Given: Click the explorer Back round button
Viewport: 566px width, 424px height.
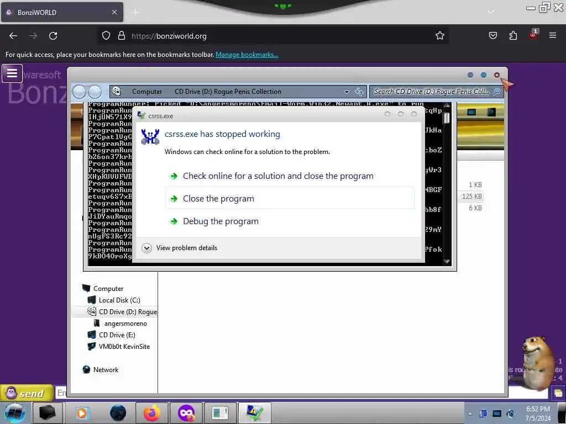Looking at the screenshot, I should [x=80, y=92].
